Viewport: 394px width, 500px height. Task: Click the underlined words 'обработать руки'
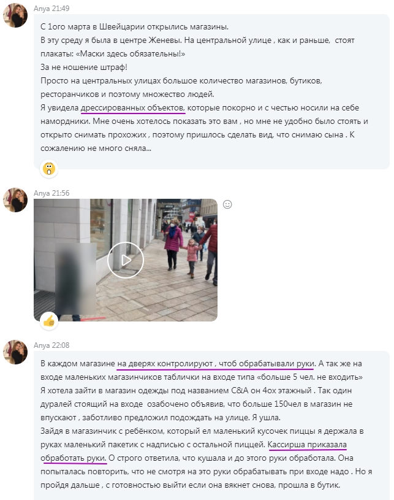(x=74, y=458)
